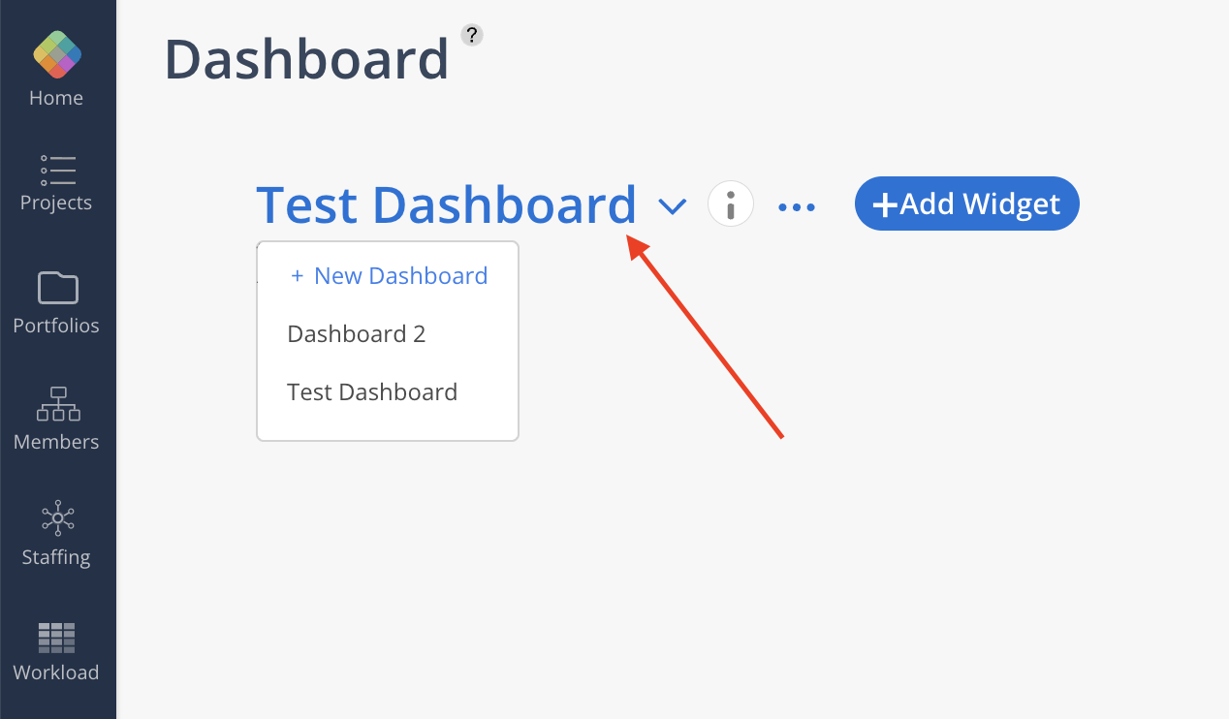
Task: Click the Workload label text
Action: click(56, 672)
